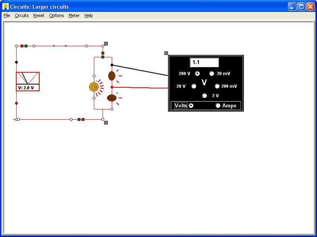Click the black probe tip on the circuit

tap(112, 65)
